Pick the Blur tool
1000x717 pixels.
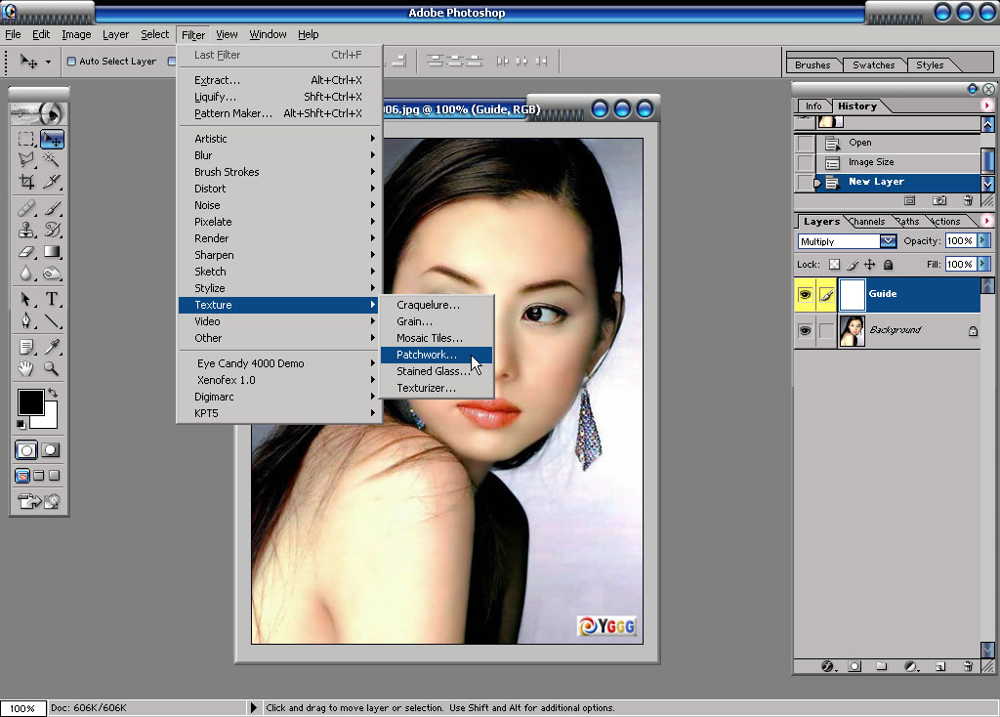(x=26, y=274)
